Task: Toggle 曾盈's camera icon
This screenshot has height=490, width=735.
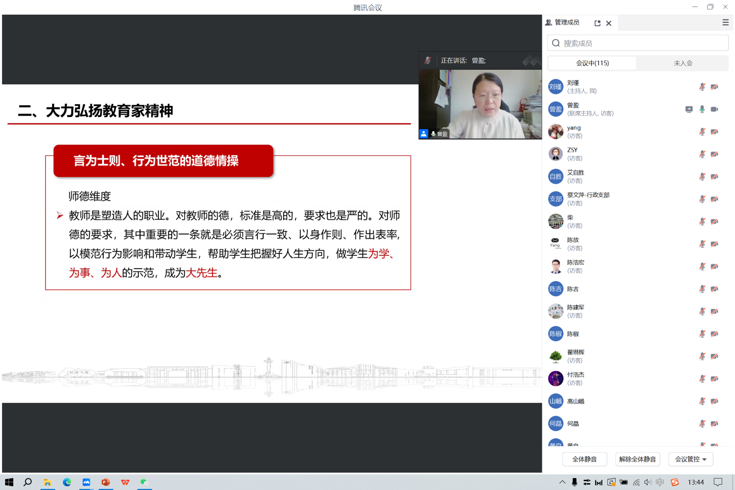Action: click(x=714, y=109)
